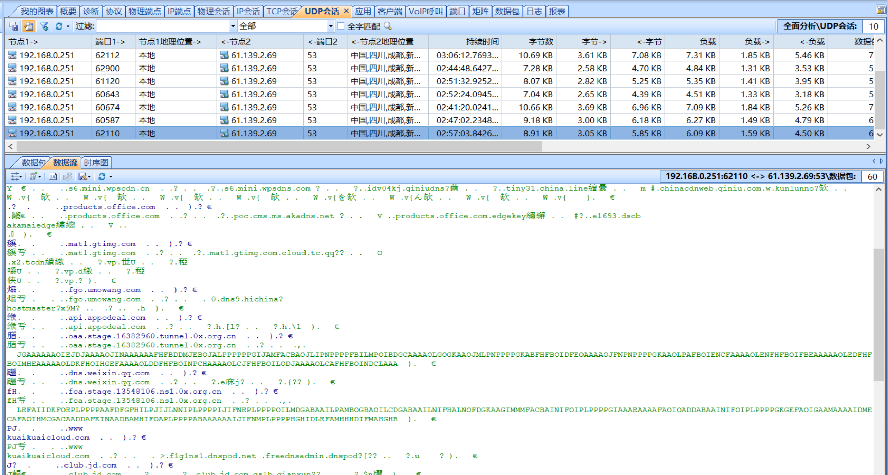Sort by the <-节点2地理位置 column header
Screen dimensions: 888x475
click(x=387, y=42)
